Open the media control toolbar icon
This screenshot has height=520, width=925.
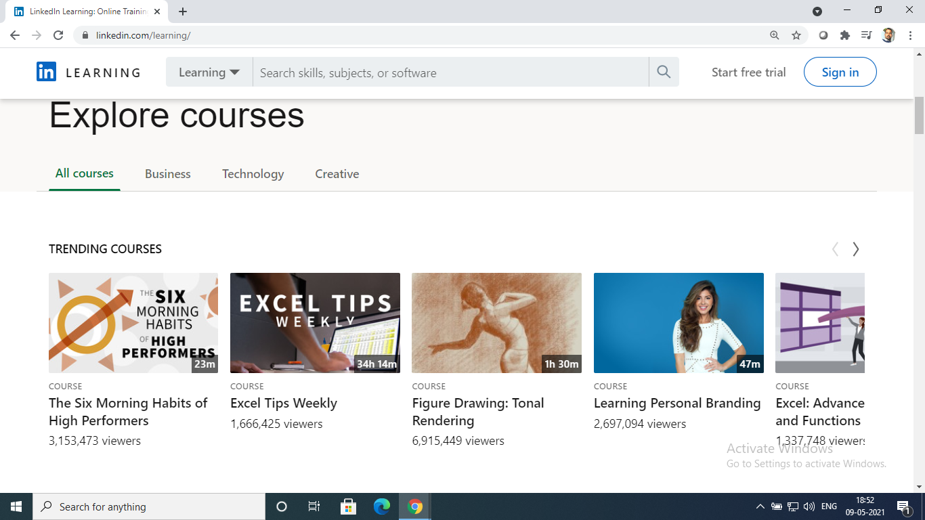867,35
